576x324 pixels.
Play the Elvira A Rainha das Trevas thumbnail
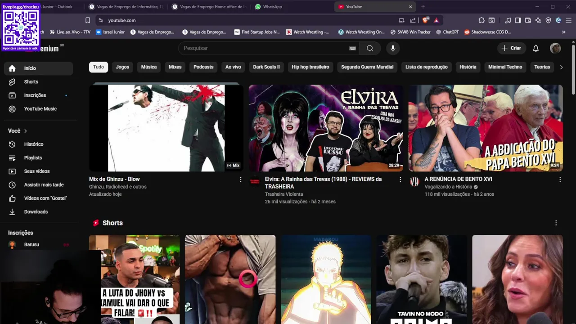point(326,128)
